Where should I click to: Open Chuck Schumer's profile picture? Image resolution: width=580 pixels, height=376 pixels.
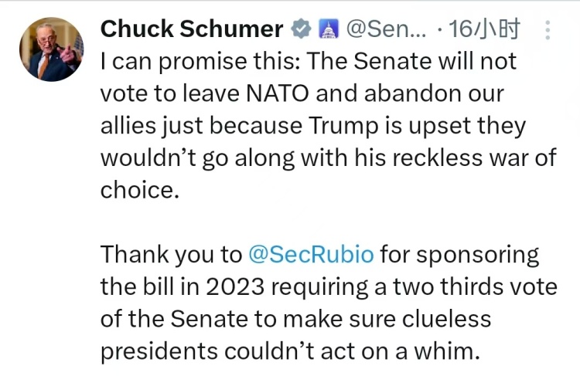52,49
